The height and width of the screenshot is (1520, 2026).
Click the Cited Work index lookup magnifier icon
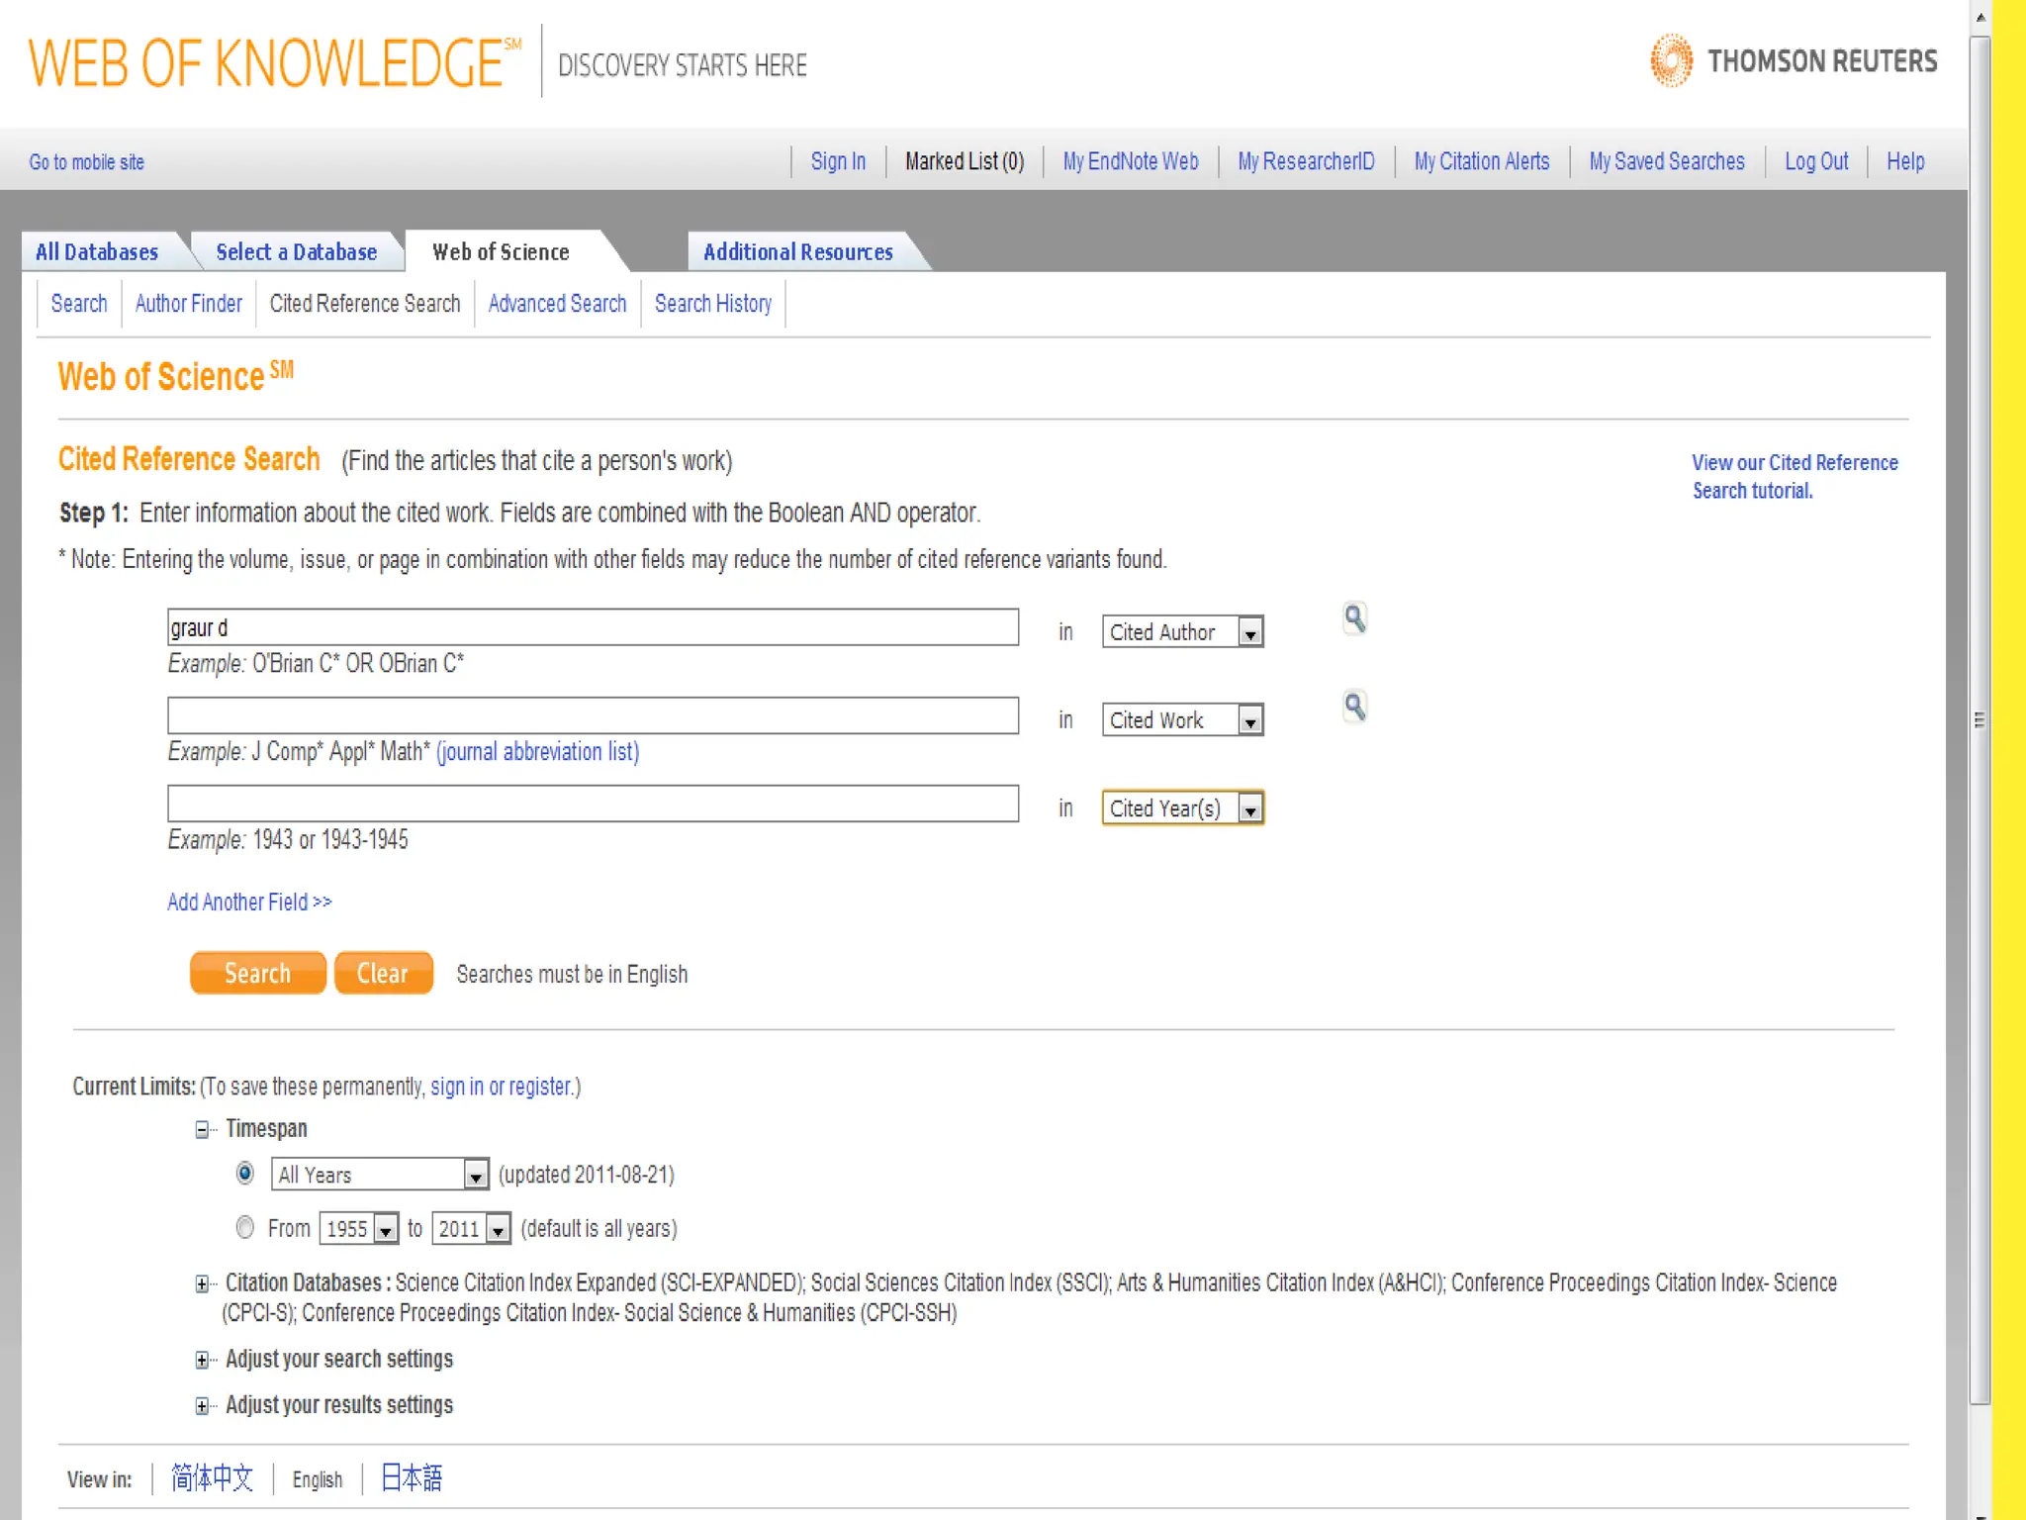[1354, 707]
